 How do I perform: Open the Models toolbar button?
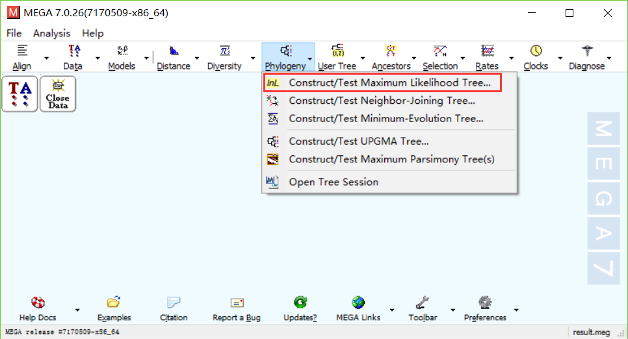pyautogui.click(x=122, y=57)
